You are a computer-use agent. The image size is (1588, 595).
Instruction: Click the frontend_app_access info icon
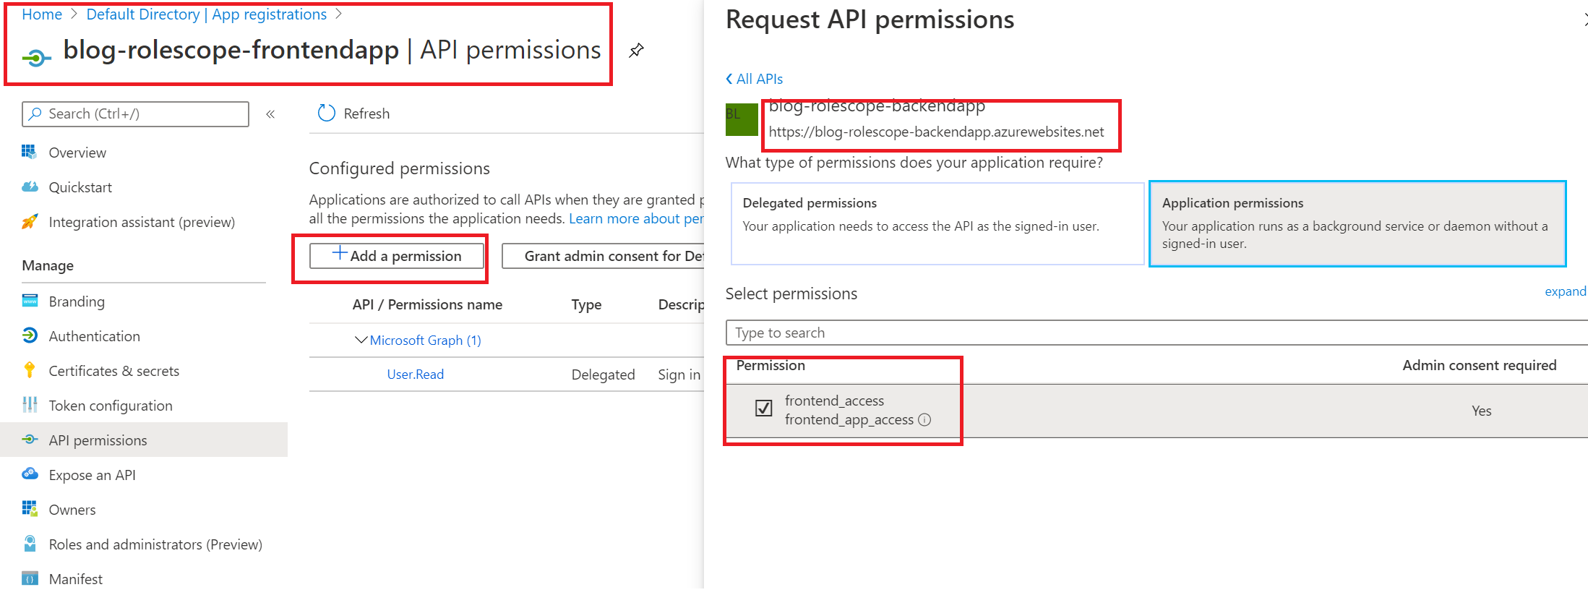click(x=924, y=420)
